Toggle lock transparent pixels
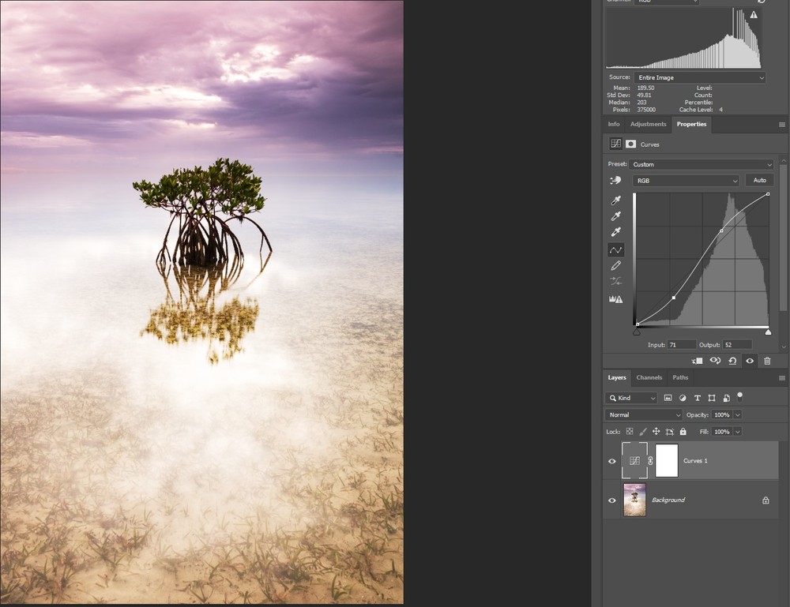 pyautogui.click(x=630, y=431)
